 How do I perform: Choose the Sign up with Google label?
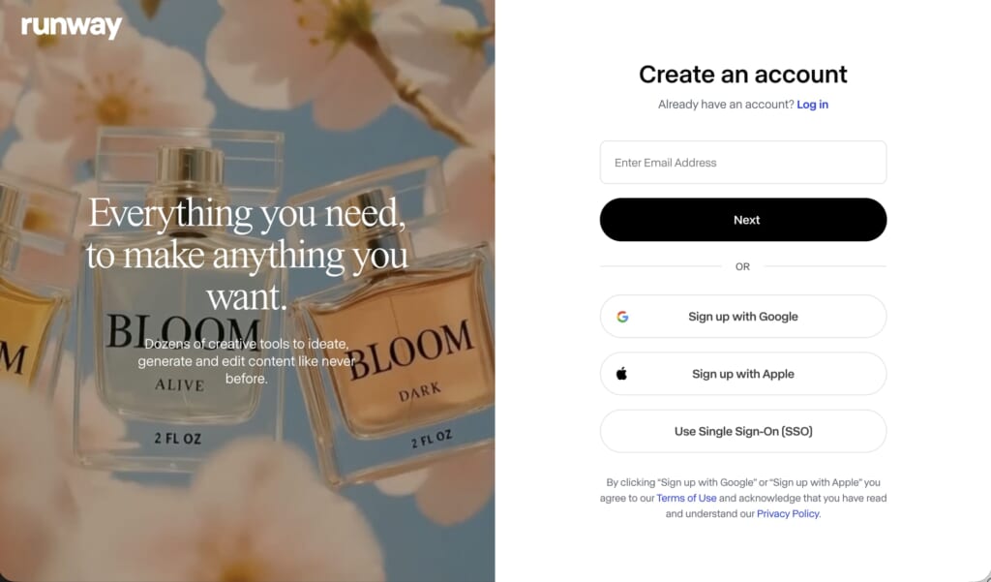coord(742,317)
